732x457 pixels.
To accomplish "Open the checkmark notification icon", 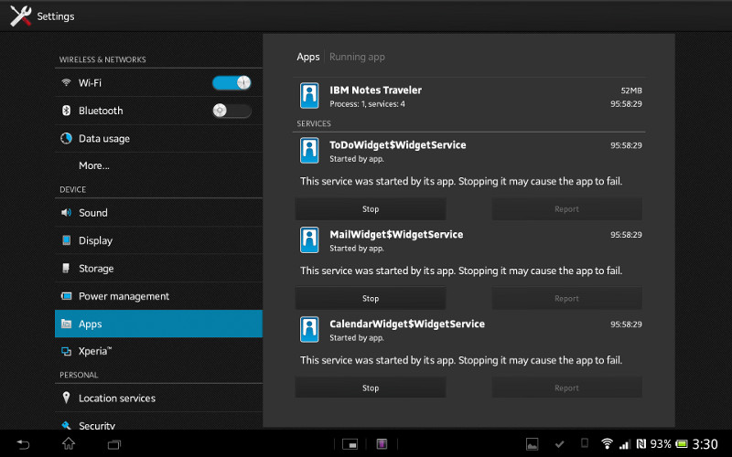I will tap(559, 444).
